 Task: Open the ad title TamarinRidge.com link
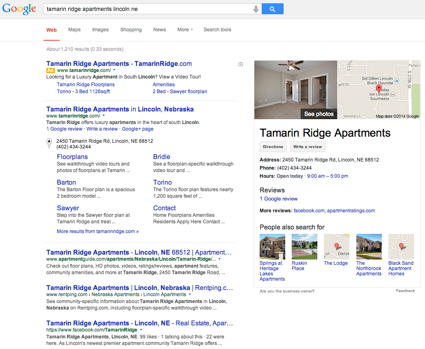point(119,63)
